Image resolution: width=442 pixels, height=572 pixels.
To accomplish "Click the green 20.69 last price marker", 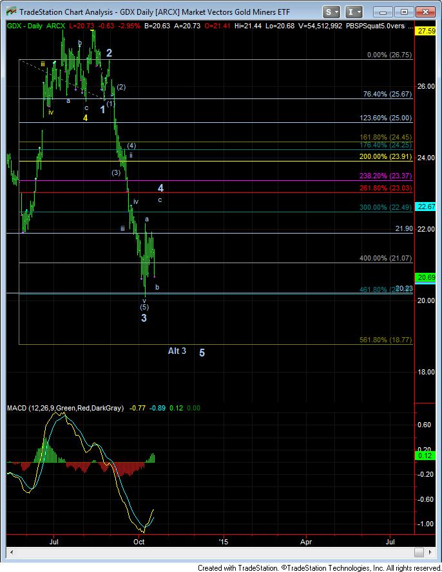I will [x=427, y=277].
